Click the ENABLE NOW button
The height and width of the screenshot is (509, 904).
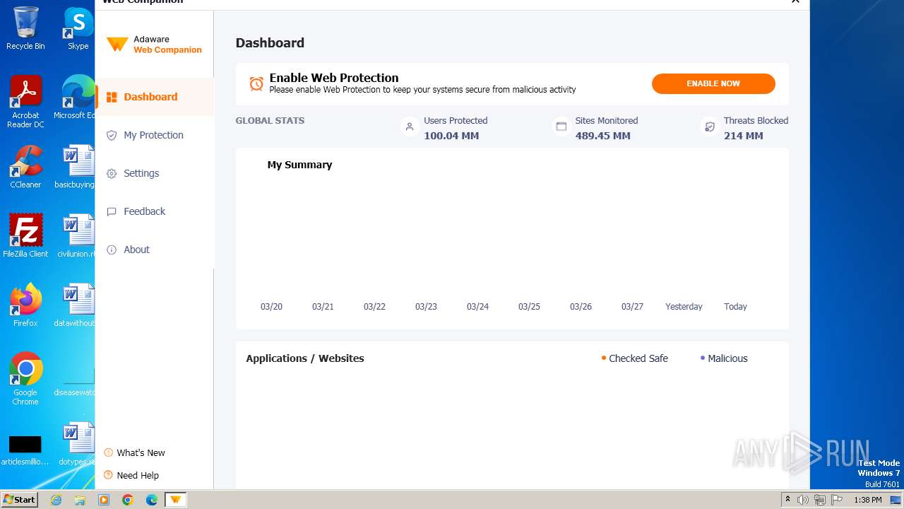coord(713,83)
